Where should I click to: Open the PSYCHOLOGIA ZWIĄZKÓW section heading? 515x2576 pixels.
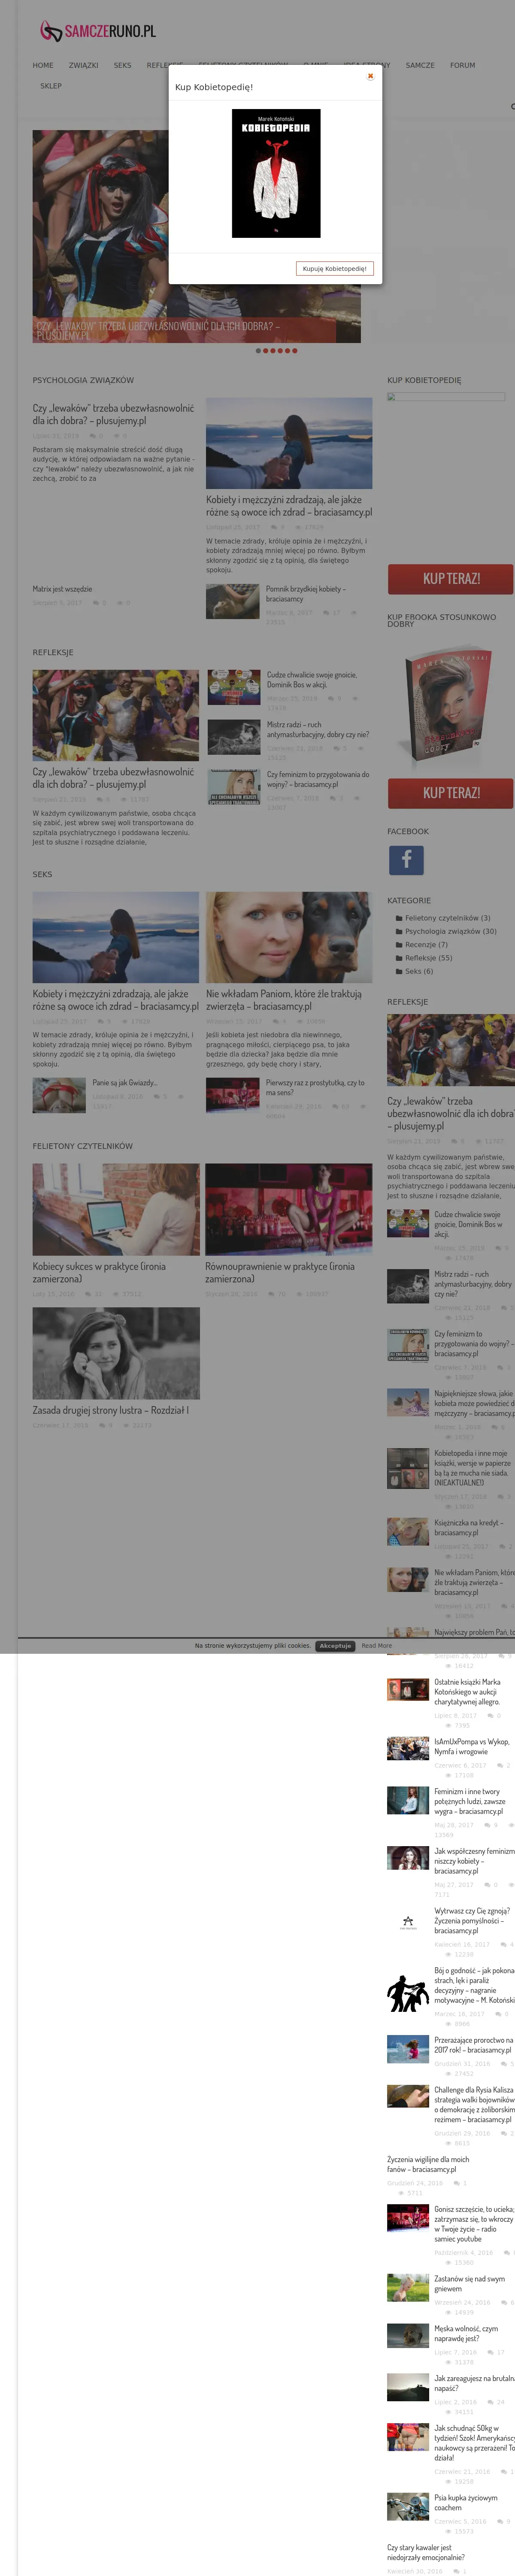tap(83, 380)
